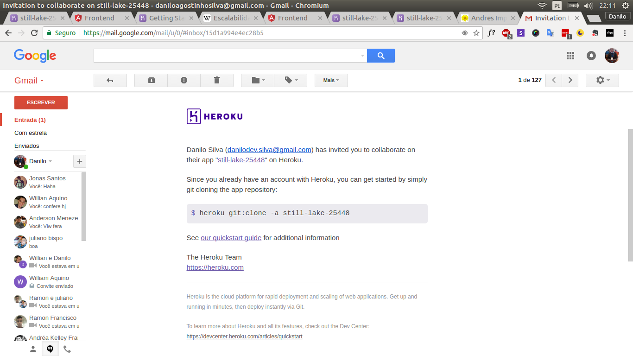Click the Hangouts list scrollbar

[x=84, y=206]
